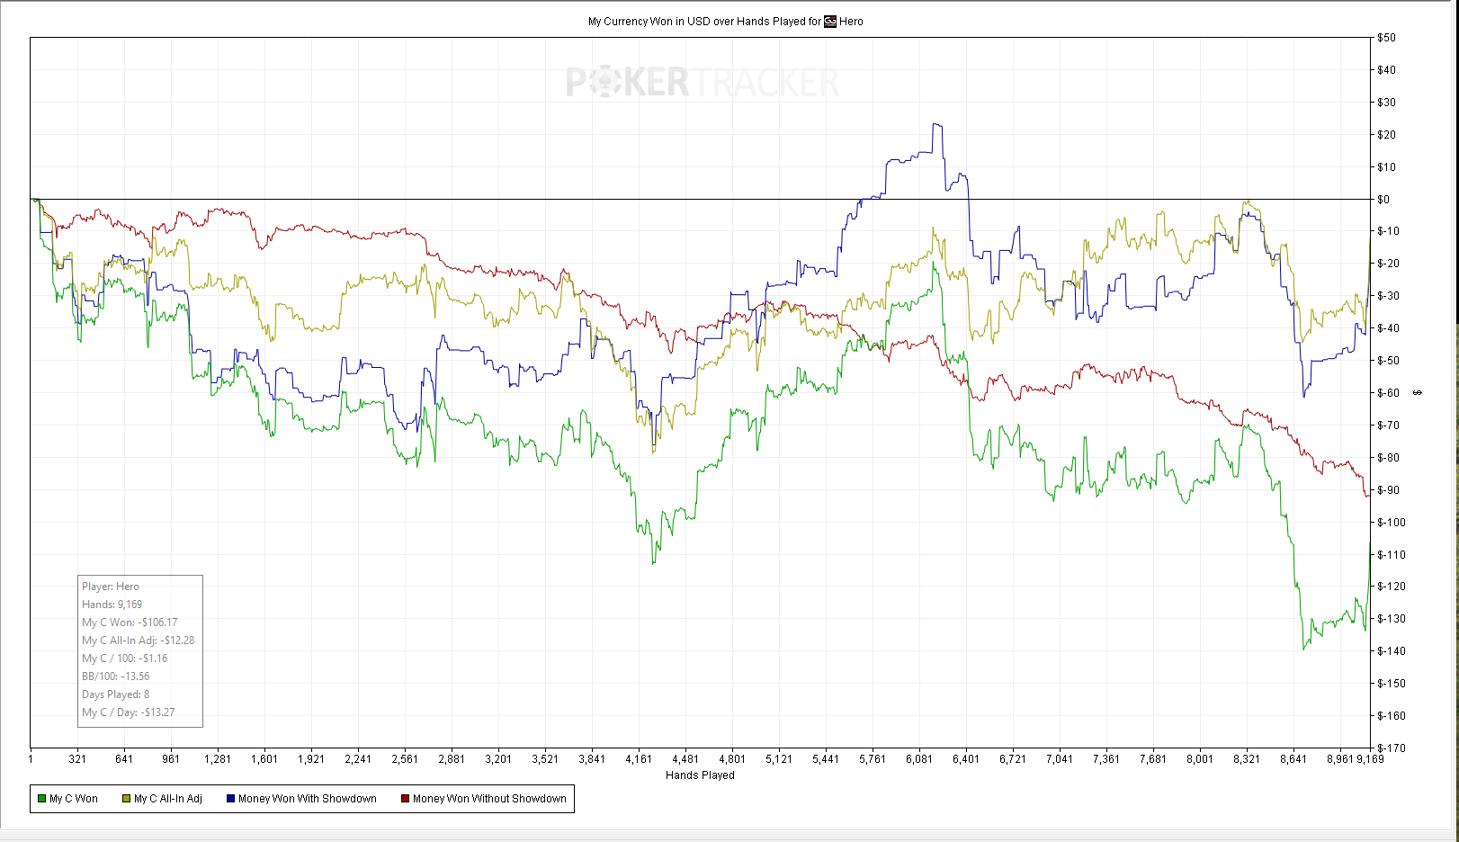1459x842 pixels.
Task: Select the "1,281" x-axis tick label
Action: click(218, 759)
